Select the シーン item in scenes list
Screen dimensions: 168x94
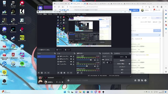click(x=46, y=56)
